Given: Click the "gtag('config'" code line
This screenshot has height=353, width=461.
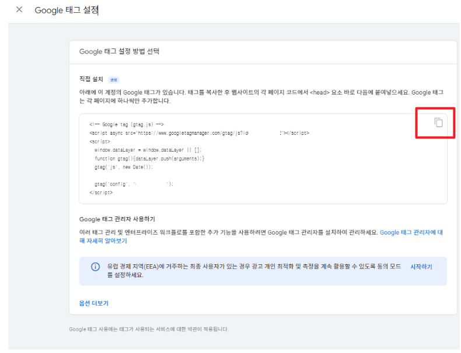Looking at the screenshot, I should 134,184.
